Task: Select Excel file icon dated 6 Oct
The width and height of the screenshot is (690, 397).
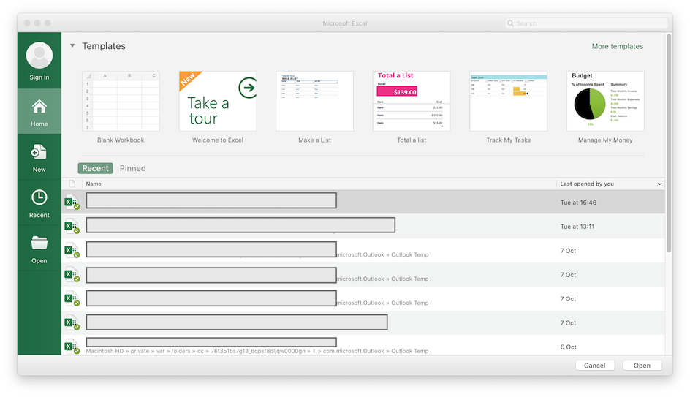Action: (72, 347)
